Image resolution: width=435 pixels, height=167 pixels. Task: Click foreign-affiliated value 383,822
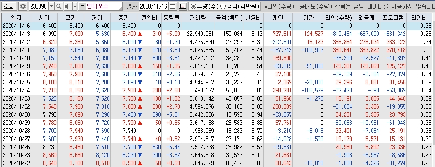pos(369,50)
